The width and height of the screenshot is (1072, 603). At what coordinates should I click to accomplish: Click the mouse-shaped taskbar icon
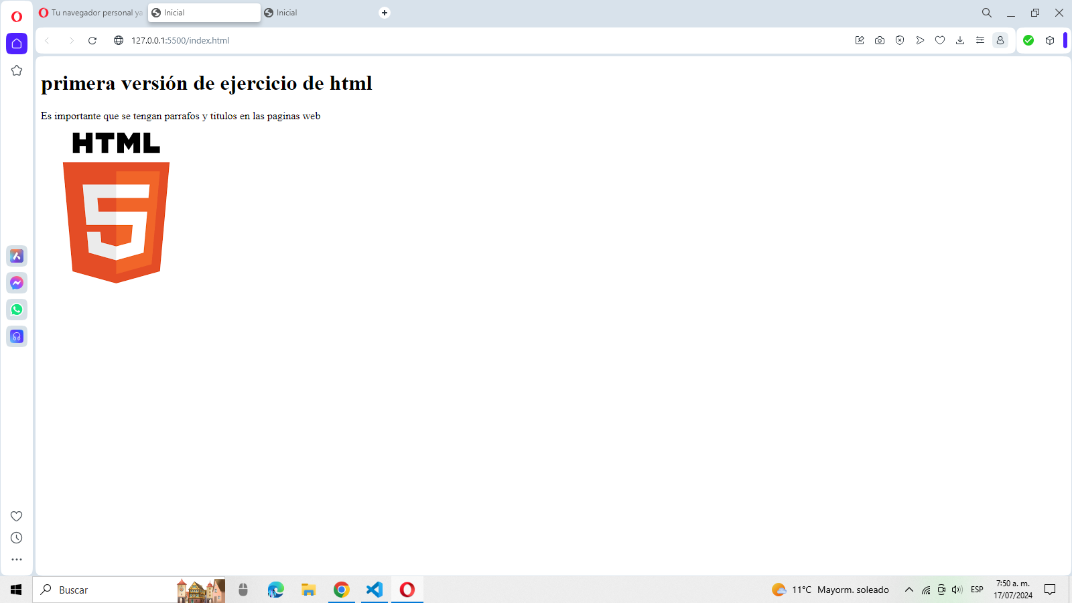[243, 590]
